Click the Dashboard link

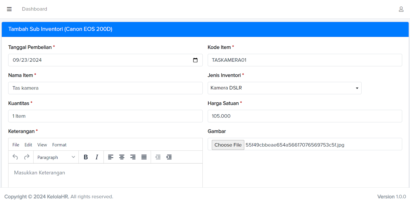[x=35, y=9]
